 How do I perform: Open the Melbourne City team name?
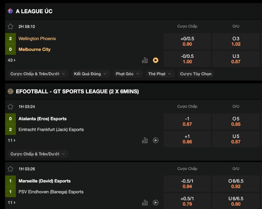[34, 49]
